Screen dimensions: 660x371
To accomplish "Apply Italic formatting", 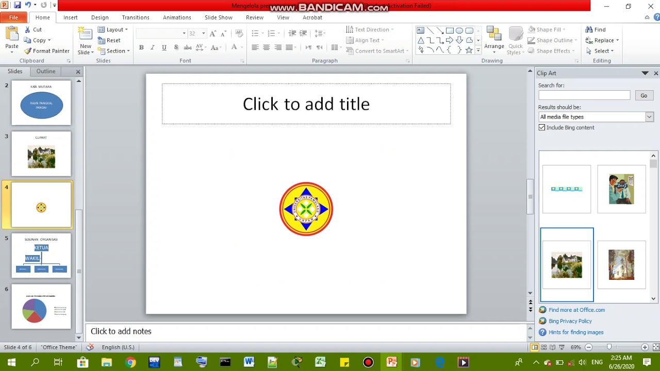I will (153, 47).
